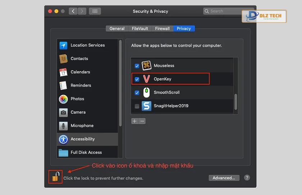Viewport: 302px width, 195px height.
Task: Select the Photos text label
Action: 77,99
